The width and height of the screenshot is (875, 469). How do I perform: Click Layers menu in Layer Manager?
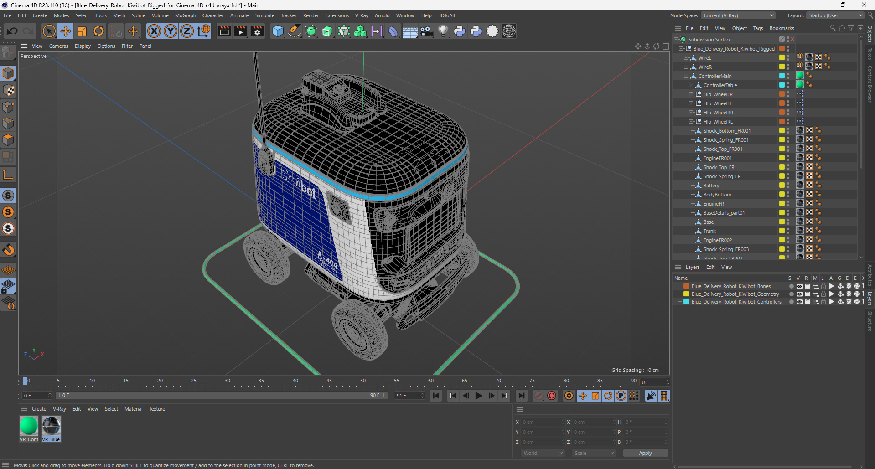(692, 267)
